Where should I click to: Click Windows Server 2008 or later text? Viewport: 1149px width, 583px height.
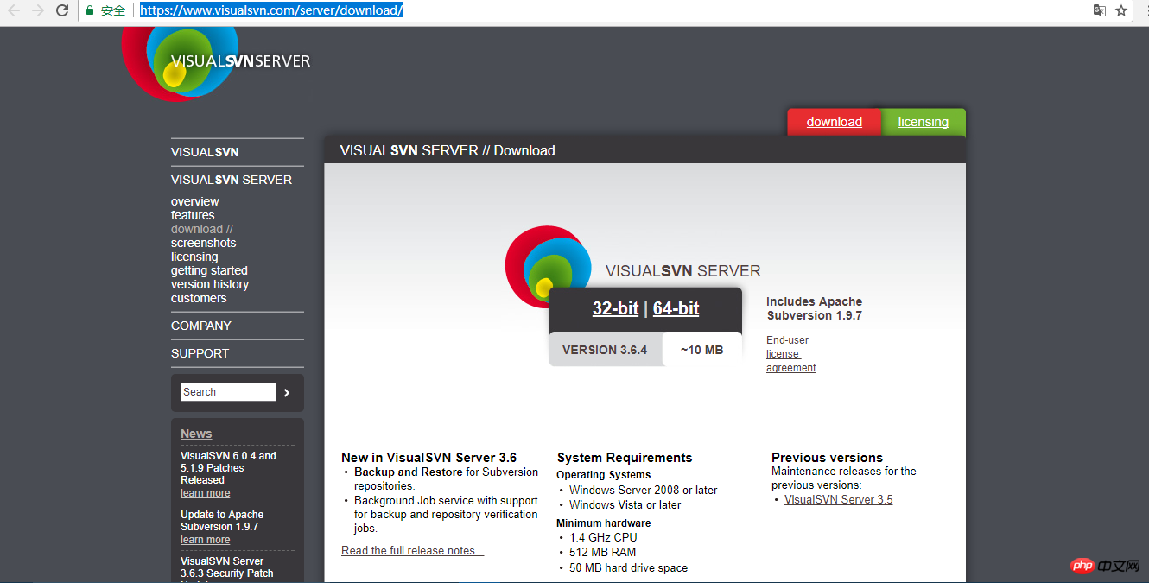point(643,490)
